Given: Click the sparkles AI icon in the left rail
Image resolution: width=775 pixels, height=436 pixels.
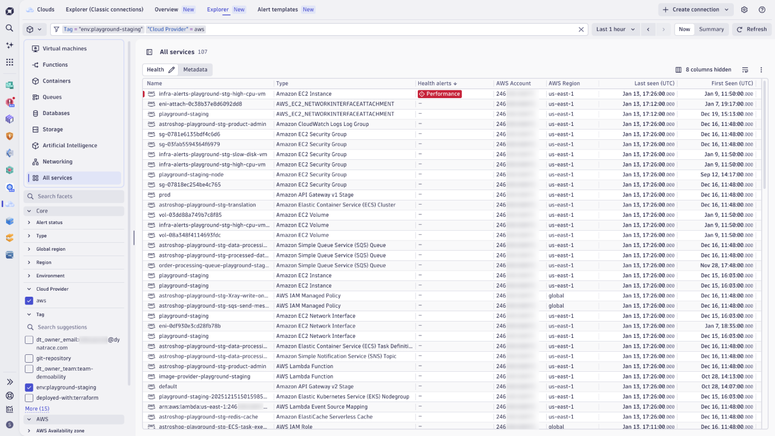Looking at the screenshot, I should click(9, 45).
